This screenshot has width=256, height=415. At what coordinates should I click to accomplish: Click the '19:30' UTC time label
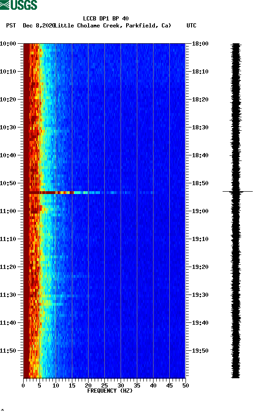[200, 295]
